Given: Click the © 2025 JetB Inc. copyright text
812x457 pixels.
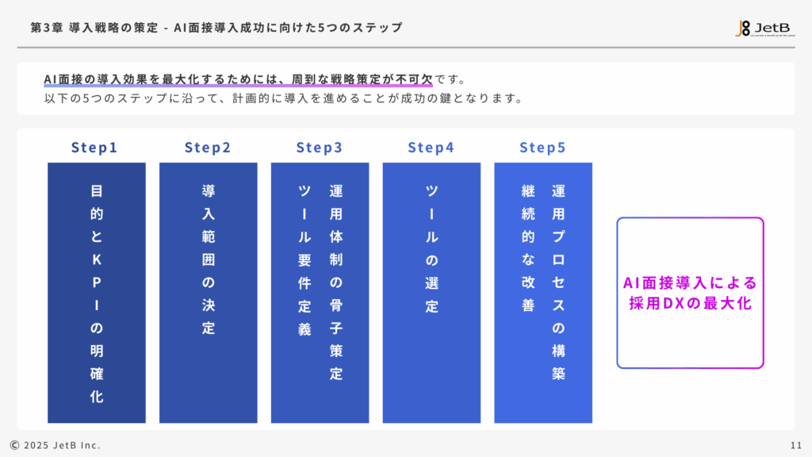Looking at the screenshot, I should 56,445.
